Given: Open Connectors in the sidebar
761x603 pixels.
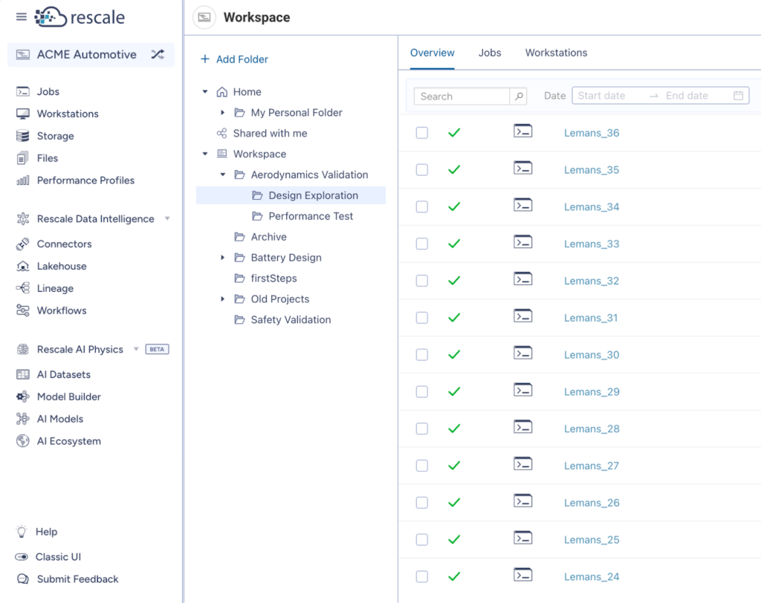Looking at the screenshot, I should point(64,244).
